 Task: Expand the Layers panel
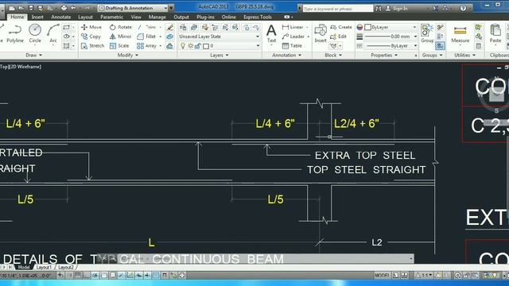[220, 55]
